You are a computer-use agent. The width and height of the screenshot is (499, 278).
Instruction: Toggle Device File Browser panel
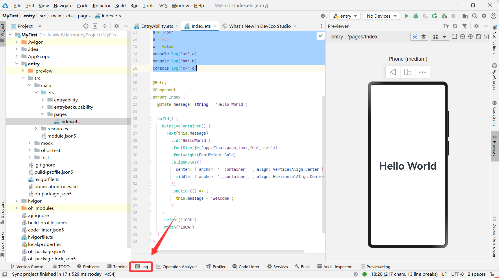click(495, 237)
